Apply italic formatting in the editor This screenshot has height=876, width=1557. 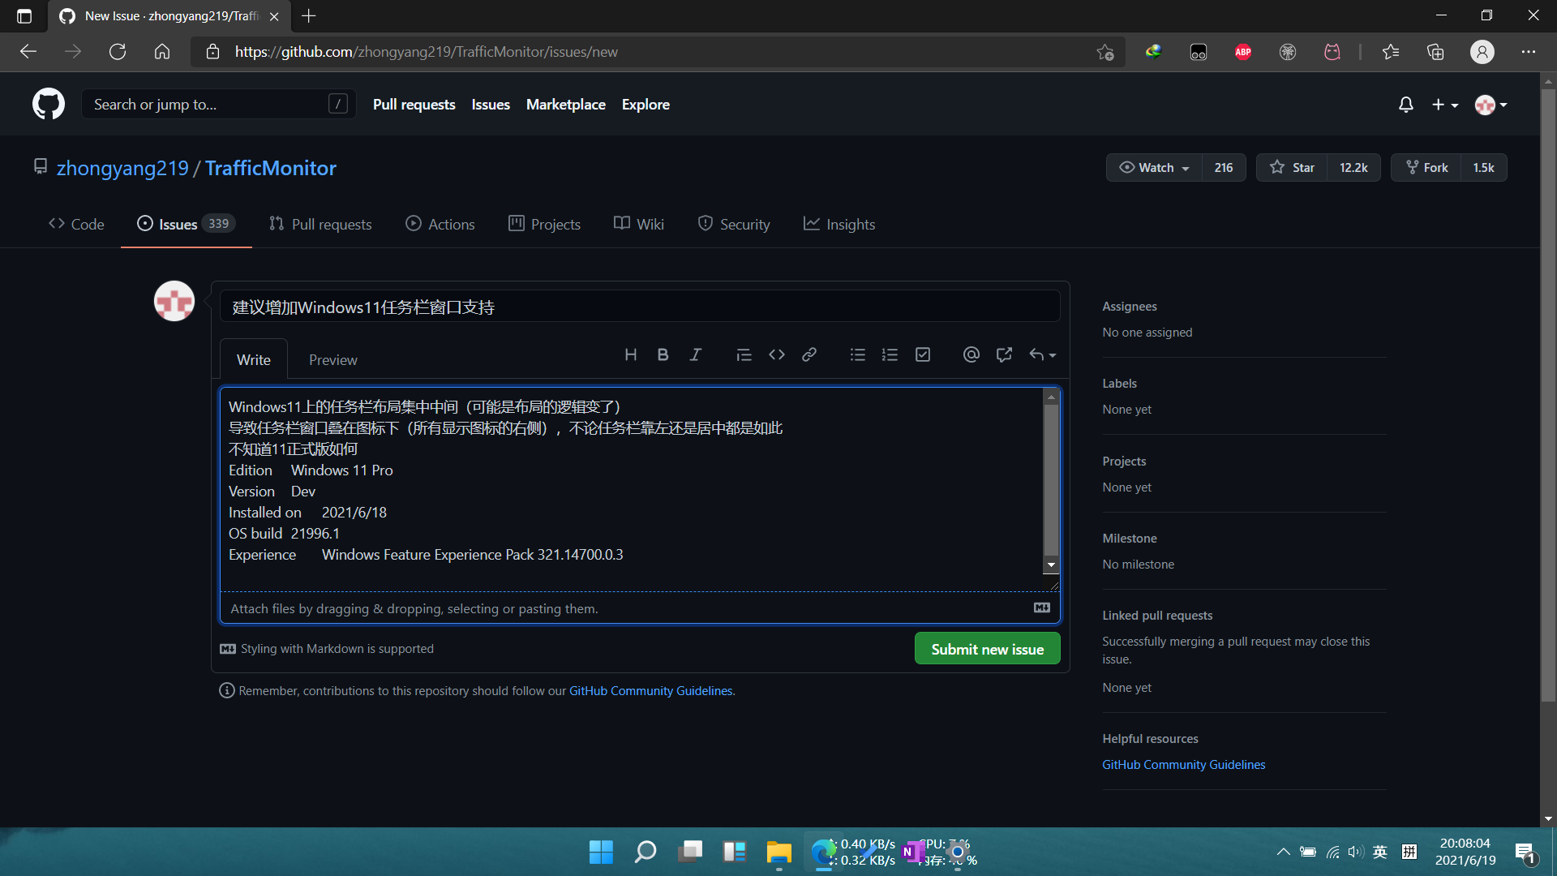tap(695, 354)
